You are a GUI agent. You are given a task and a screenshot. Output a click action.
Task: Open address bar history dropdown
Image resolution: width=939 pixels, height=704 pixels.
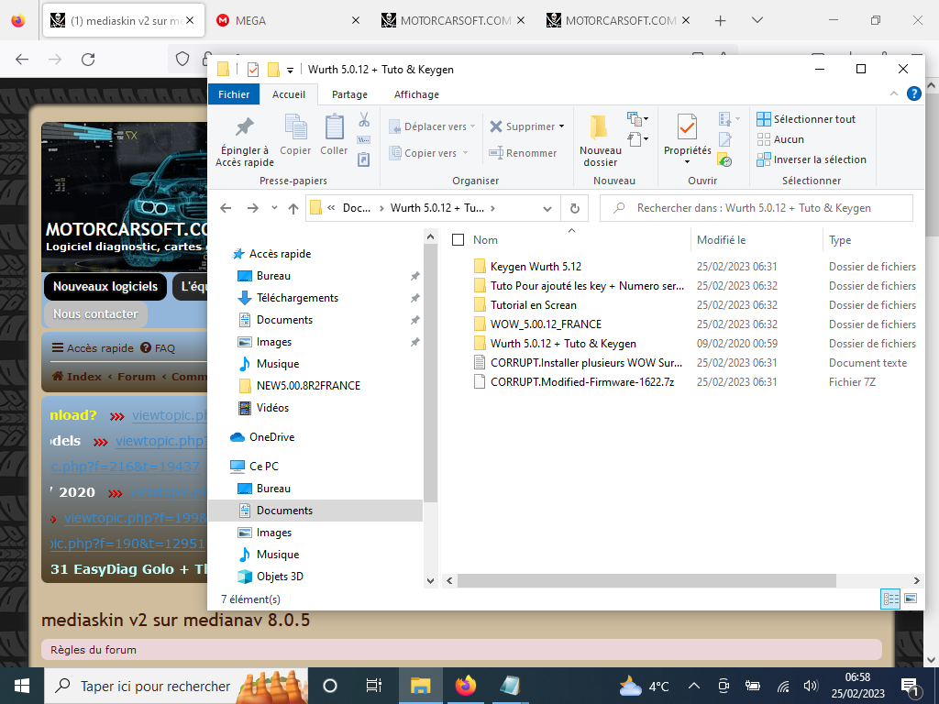pos(547,208)
